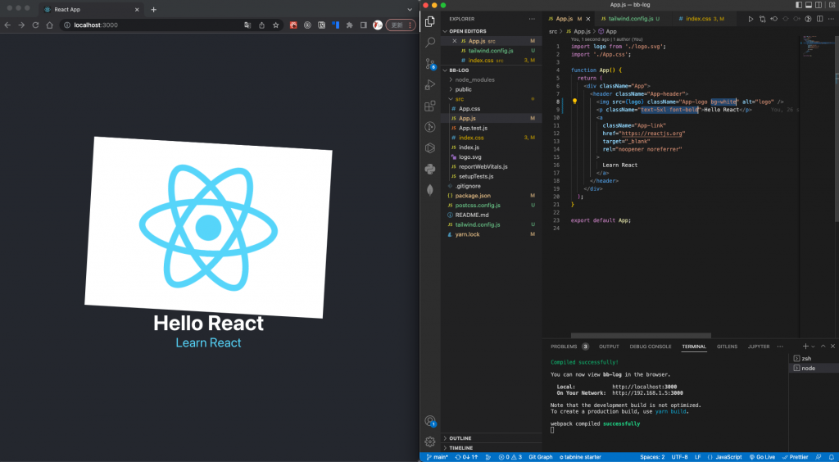839x462 pixels.
Task: Reload the localhost browser page
Action: pos(35,25)
